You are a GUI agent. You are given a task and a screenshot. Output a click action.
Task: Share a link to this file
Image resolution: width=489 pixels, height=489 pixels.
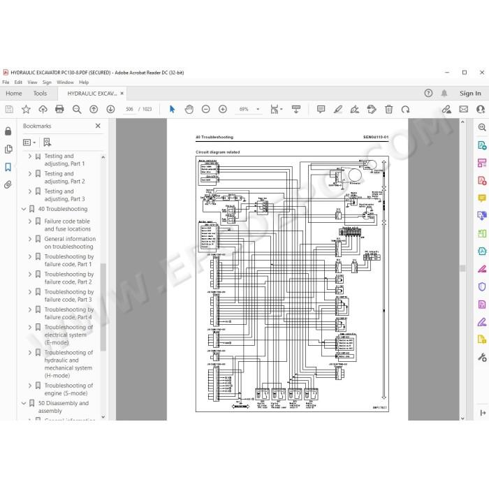[446, 109]
